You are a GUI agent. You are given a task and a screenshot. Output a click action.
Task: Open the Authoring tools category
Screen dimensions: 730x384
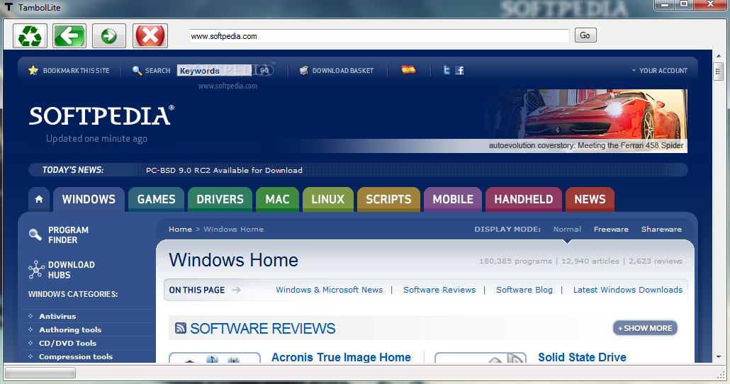click(x=70, y=329)
